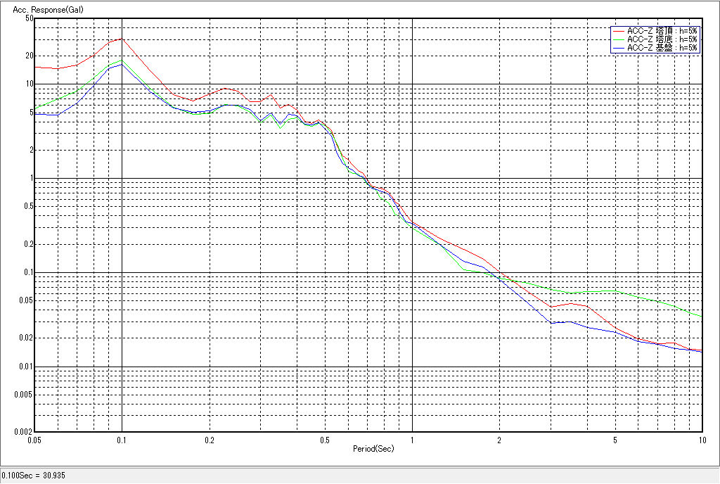The width and height of the screenshot is (720, 484).
Task: Click the red curve peak at 0.1 sec
Action: click(122, 39)
